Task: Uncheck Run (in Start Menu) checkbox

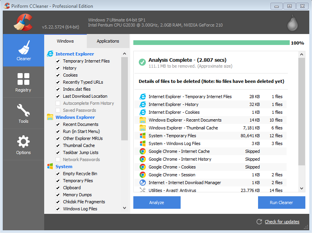Action: 58,131
